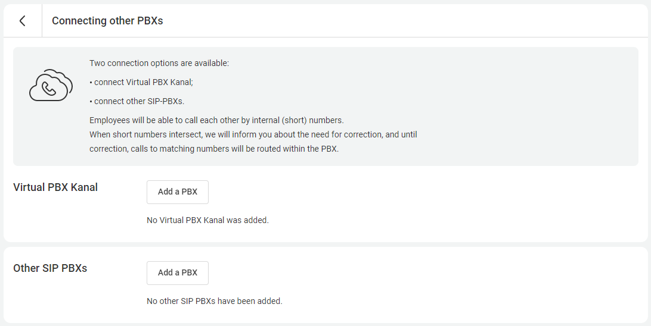
Task: Click the "connect other SIP-PBXs" bullet
Action: [139, 101]
